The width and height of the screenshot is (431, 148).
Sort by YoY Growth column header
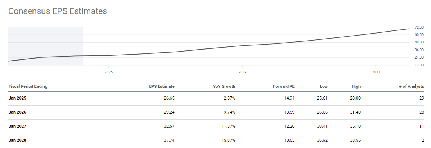point(224,86)
